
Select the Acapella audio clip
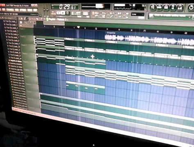[149, 37]
